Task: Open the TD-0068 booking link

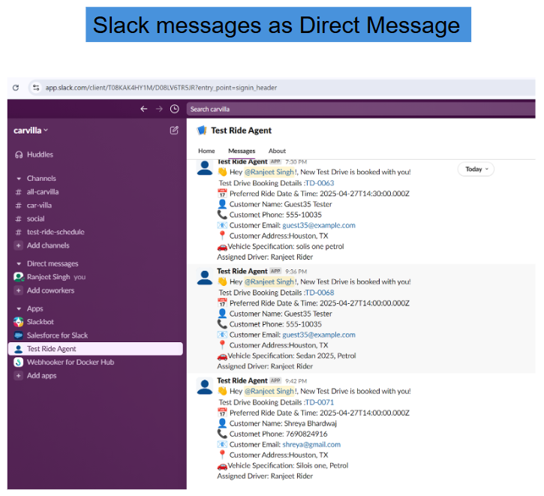Action: point(319,293)
